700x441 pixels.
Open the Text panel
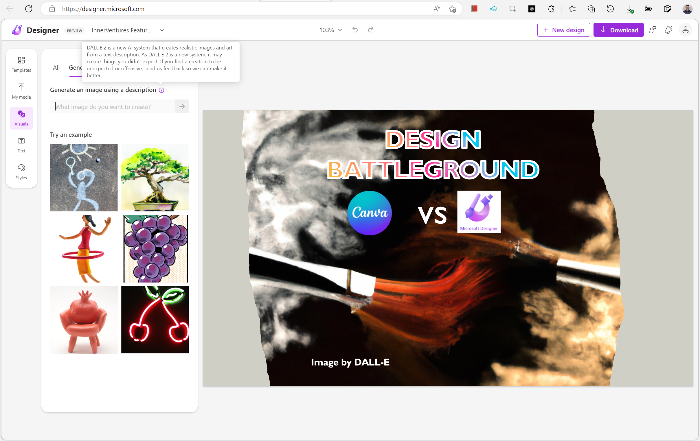(x=21, y=145)
